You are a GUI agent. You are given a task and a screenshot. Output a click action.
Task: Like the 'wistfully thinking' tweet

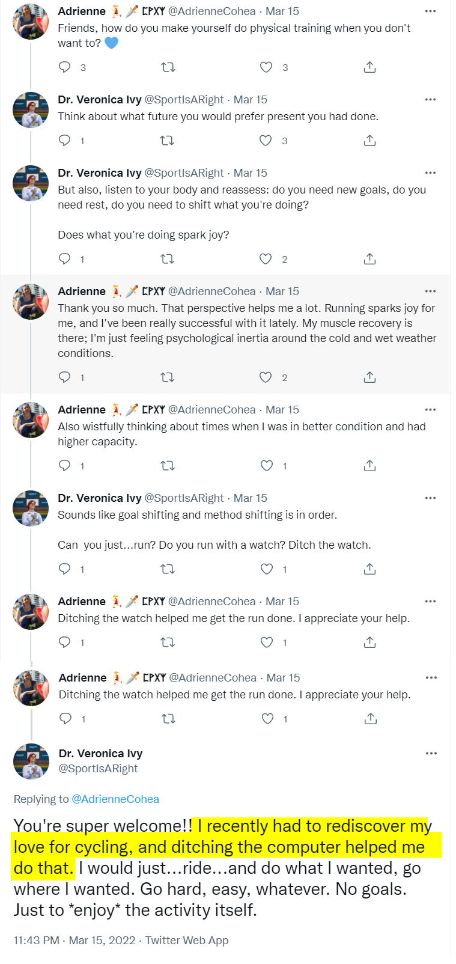click(x=266, y=466)
